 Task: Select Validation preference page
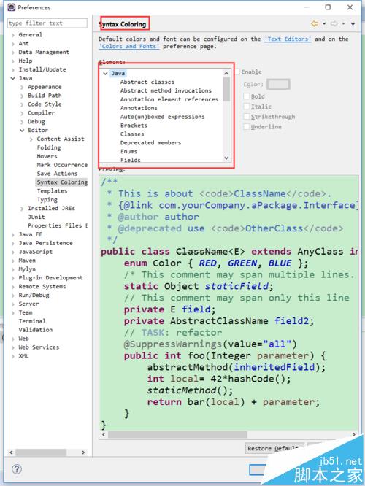35,330
